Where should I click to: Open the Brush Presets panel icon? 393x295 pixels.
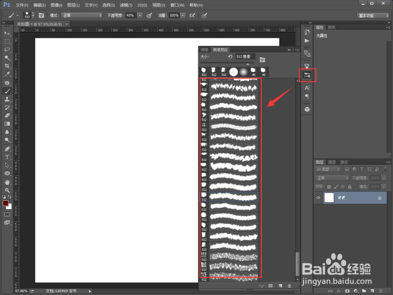(307, 75)
